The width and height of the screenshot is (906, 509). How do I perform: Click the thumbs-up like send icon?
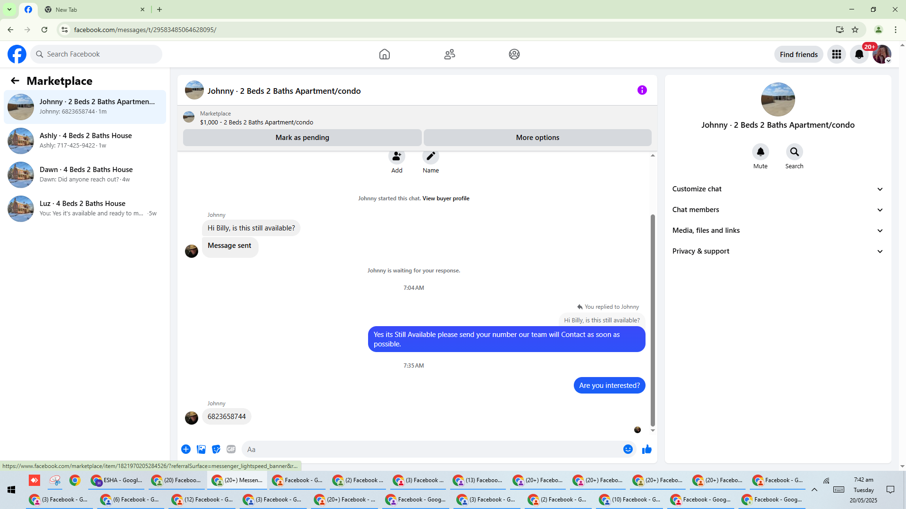pyautogui.click(x=646, y=449)
